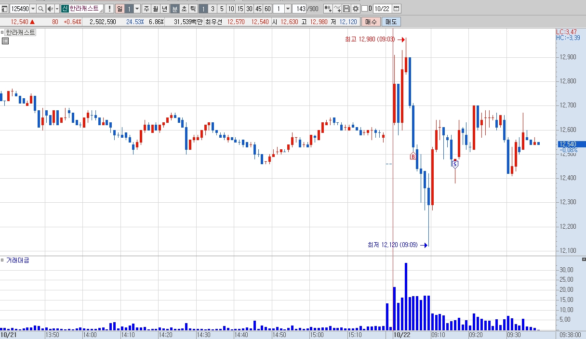Click the tallest blue volume bar
This screenshot has height=339, width=586.
406,296
